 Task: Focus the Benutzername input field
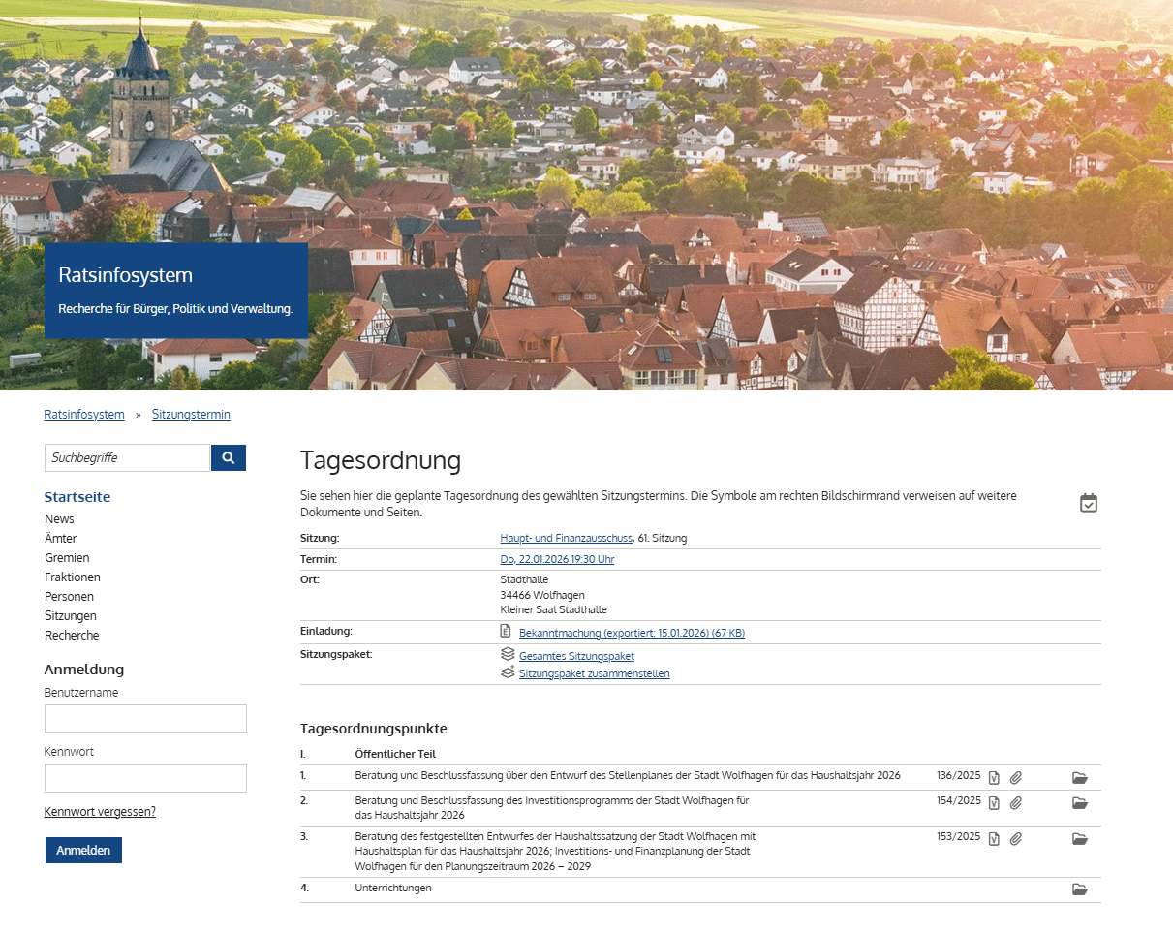pos(145,718)
